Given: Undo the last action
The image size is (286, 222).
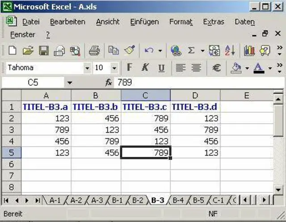Looking at the screenshot, I should point(149,50).
